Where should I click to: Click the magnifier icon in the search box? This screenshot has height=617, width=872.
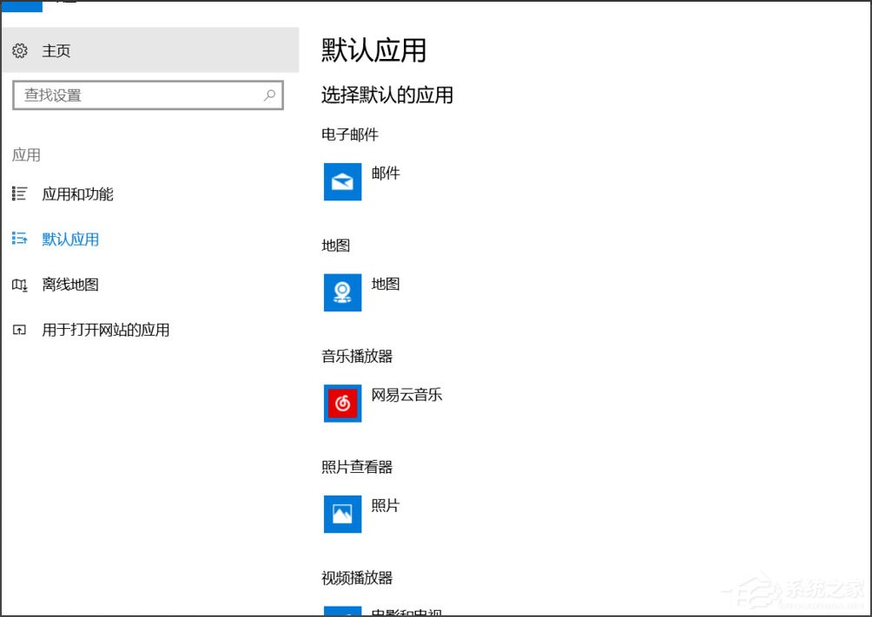click(269, 95)
